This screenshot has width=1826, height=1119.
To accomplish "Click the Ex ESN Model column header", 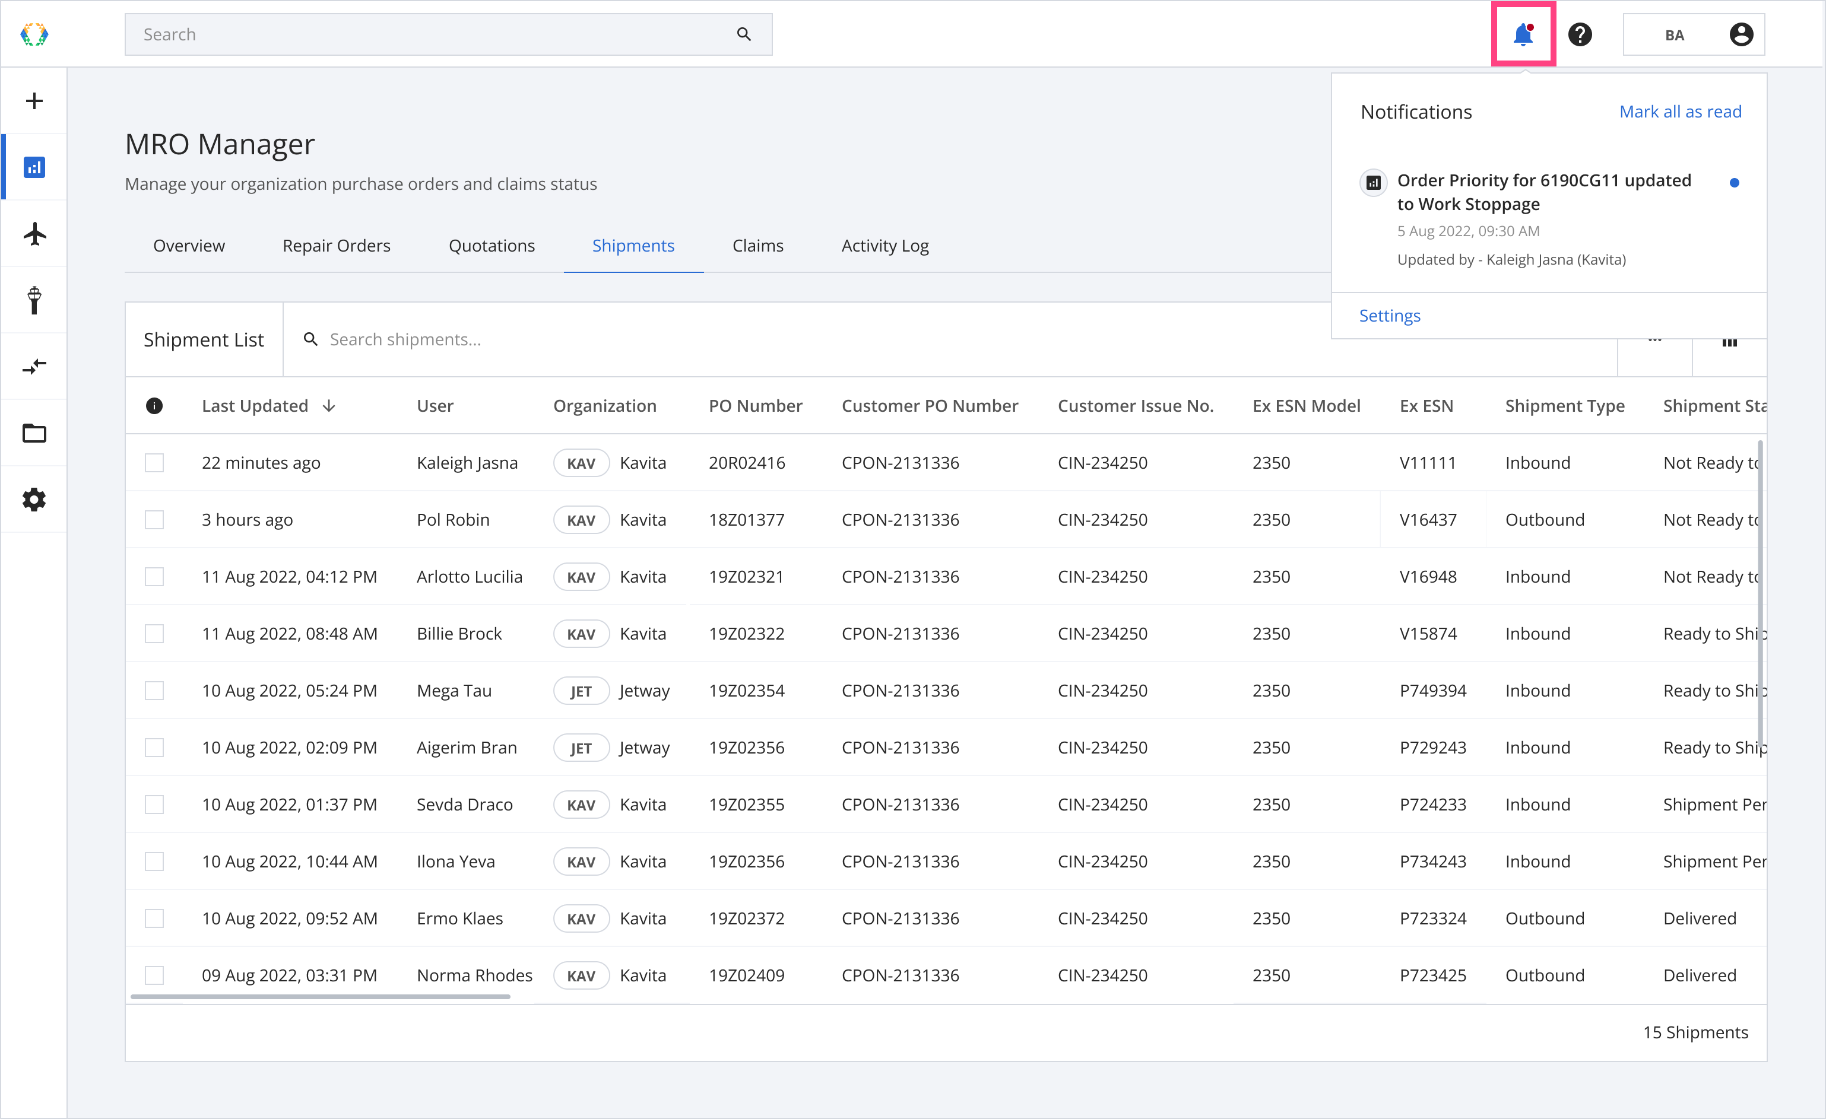I will [x=1306, y=406].
